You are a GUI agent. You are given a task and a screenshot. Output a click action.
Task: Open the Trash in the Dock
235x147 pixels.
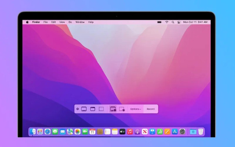[201, 131]
